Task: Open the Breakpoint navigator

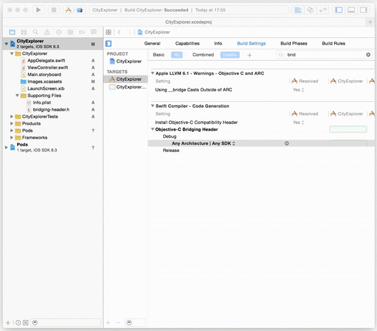Action: [82, 32]
